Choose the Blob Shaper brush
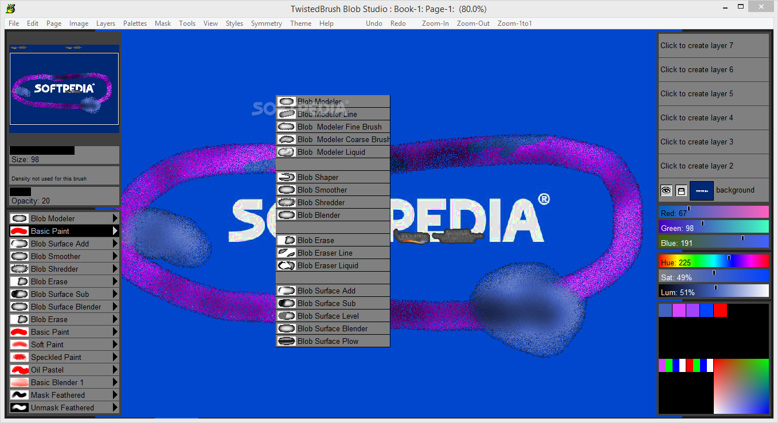This screenshot has width=778, height=423. click(x=333, y=177)
